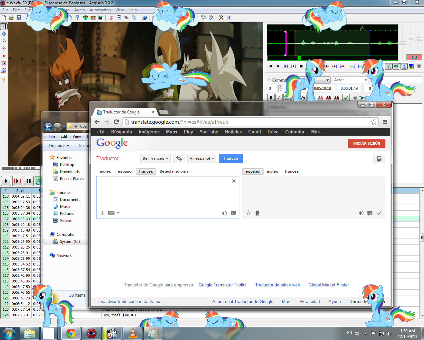Screen dimensions: 424x340
Task: Play current line using red bracket play button
Action: coord(17,181)
